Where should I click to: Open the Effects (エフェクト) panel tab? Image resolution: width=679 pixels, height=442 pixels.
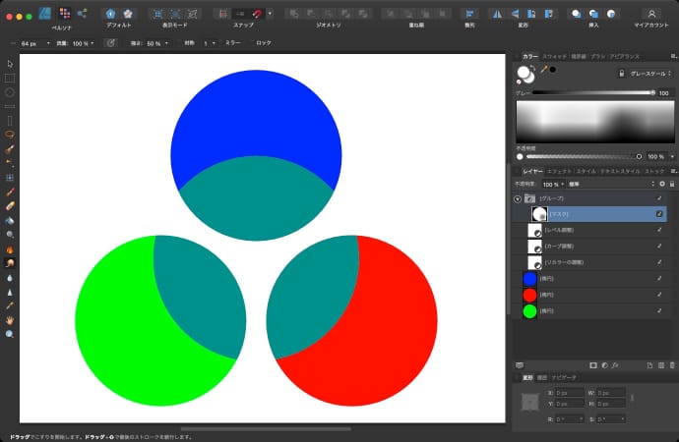(559, 171)
